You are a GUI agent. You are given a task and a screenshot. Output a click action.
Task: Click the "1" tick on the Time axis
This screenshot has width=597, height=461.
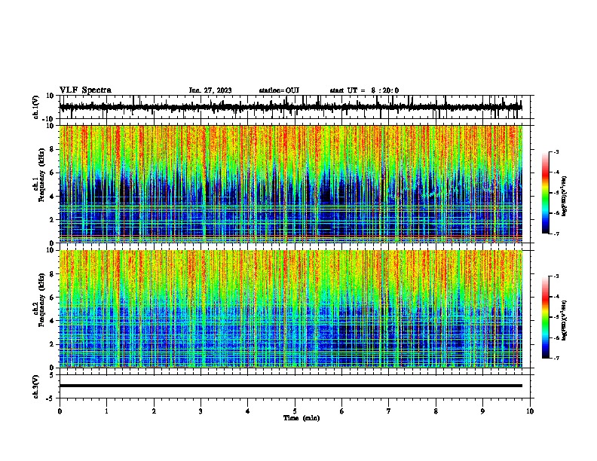click(106, 411)
